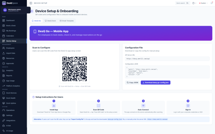215x134 pixels.
Task: Open the help menu dropdown
Action: coord(194,3)
